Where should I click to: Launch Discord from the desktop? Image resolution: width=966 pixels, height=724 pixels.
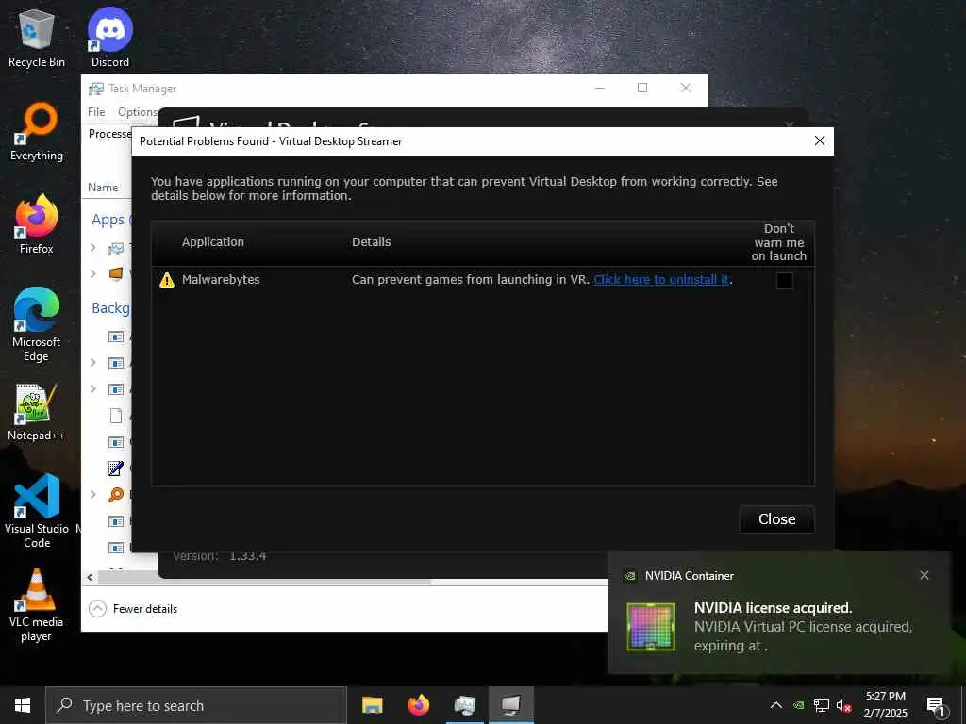[110, 38]
